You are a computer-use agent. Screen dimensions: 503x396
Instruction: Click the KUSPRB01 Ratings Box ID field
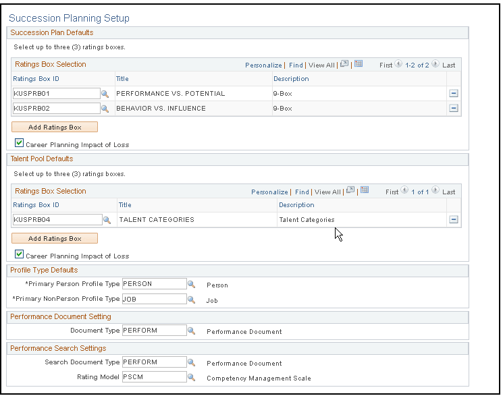pos(56,93)
